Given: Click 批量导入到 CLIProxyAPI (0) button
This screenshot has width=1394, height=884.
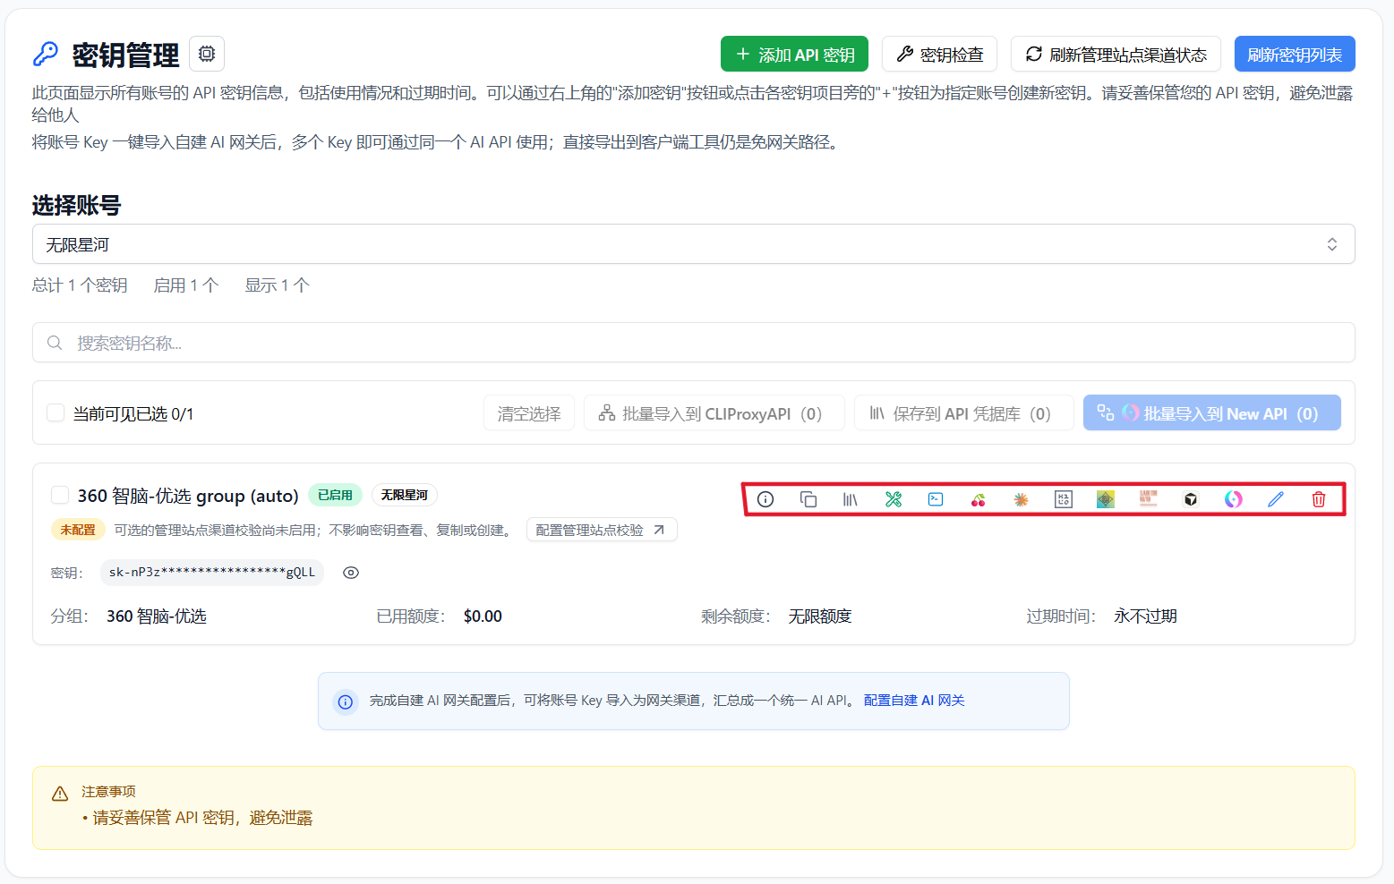Looking at the screenshot, I should coord(714,413).
